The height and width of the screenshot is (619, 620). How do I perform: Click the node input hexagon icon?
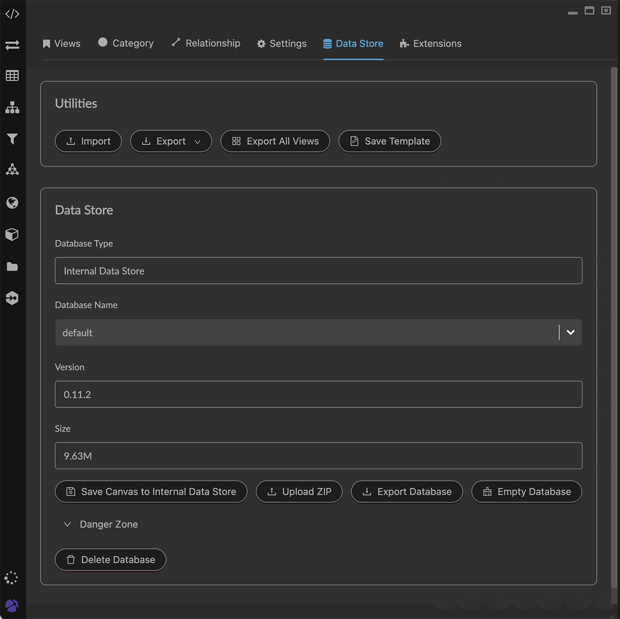12,298
